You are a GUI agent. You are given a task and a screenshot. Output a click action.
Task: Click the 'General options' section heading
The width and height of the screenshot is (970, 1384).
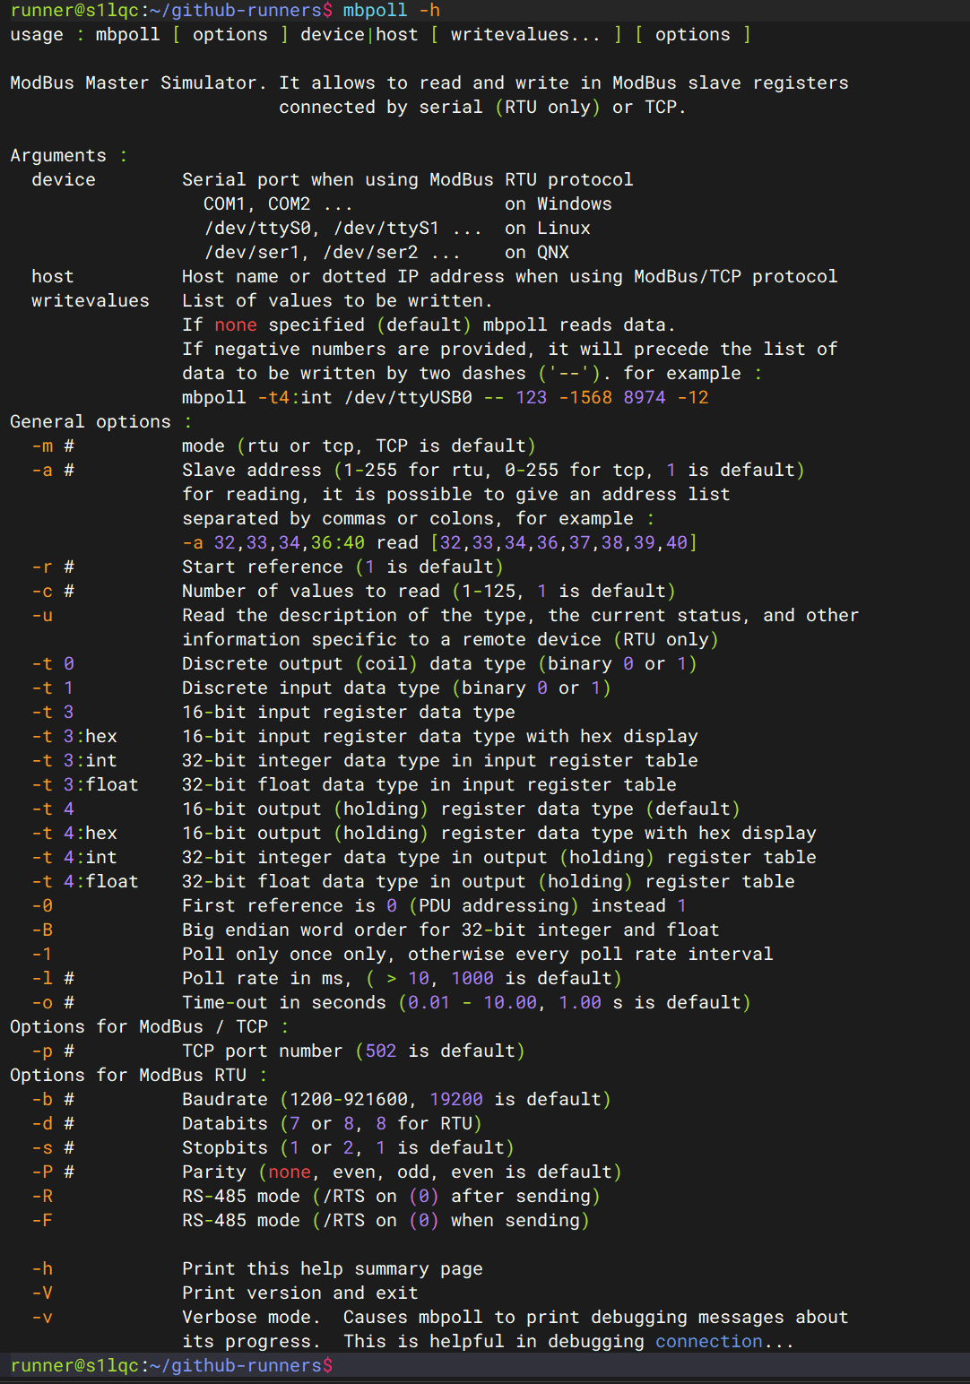pos(90,421)
